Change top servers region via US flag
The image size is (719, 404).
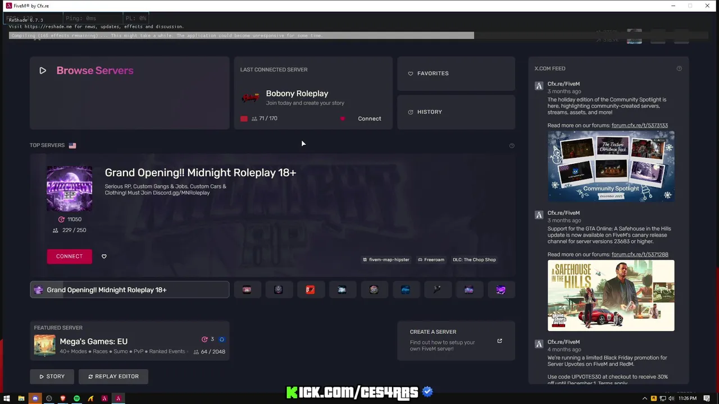[x=72, y=145]
